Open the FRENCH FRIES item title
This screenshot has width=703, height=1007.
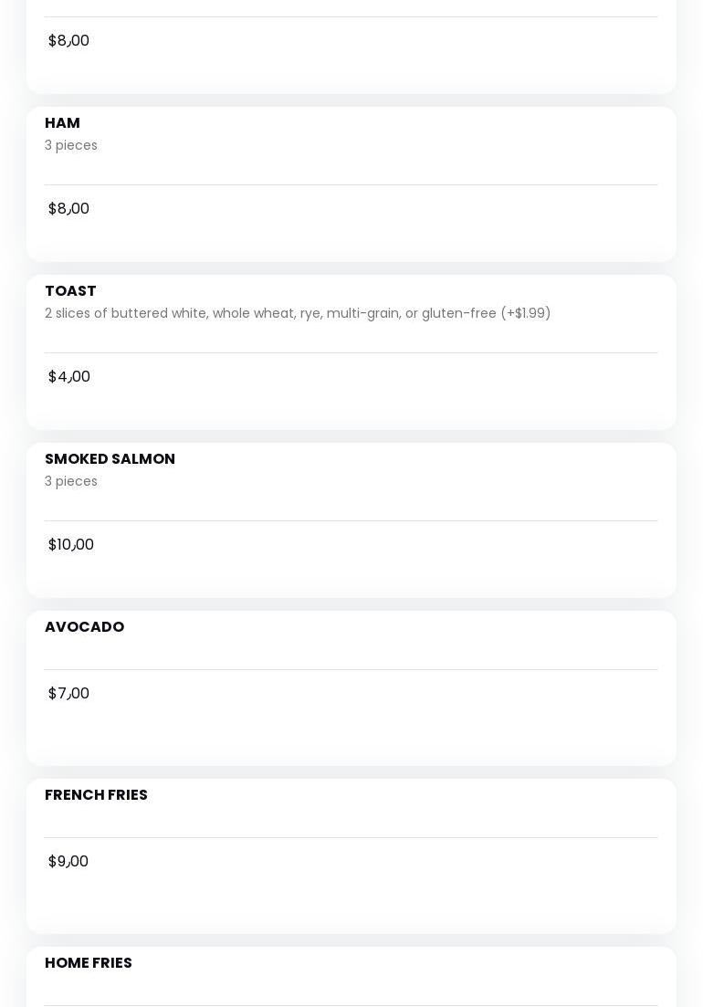pyautogui.click(x=96, y=795)
